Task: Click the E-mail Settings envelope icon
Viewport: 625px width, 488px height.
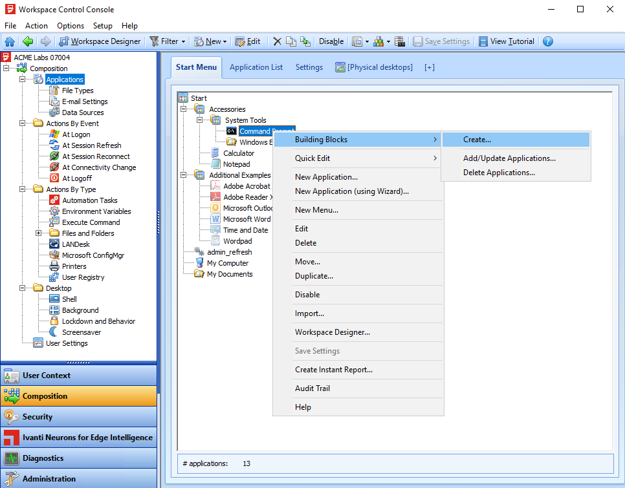Action: [54, 101]
